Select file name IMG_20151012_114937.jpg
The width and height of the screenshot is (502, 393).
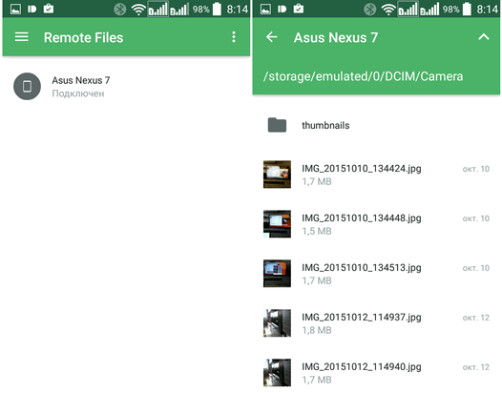362,317
